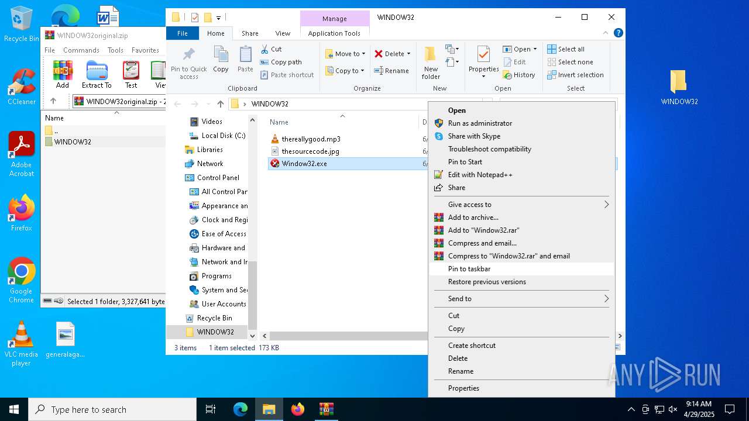Screen dimensions: 749x421
Task: Select Run as administrator in the context menu
Action: tap(522, 123)
